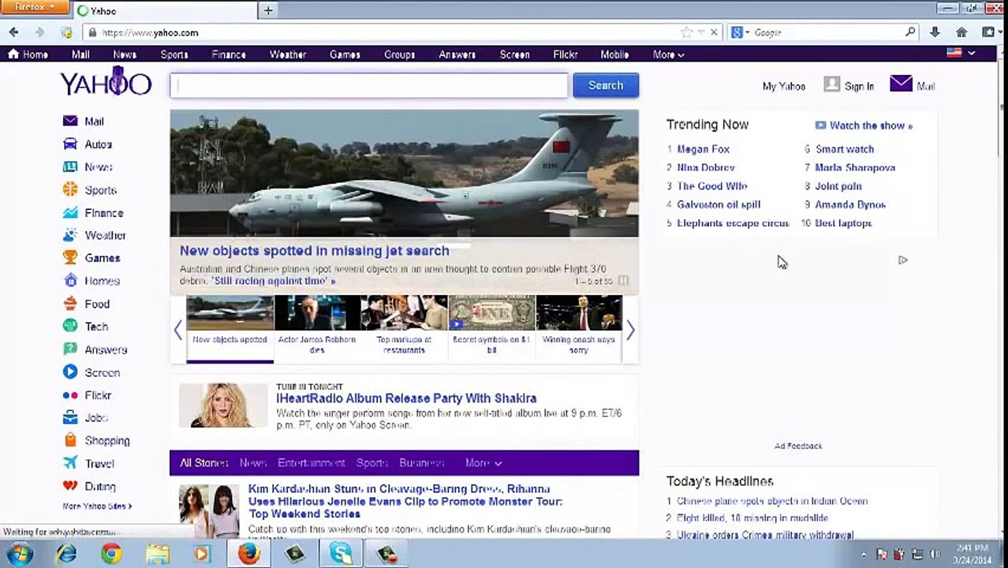Open the Weather icon in left sidebar
Image resolution: width=1008 pixels, height=568 pixels.
coord(70,235)
